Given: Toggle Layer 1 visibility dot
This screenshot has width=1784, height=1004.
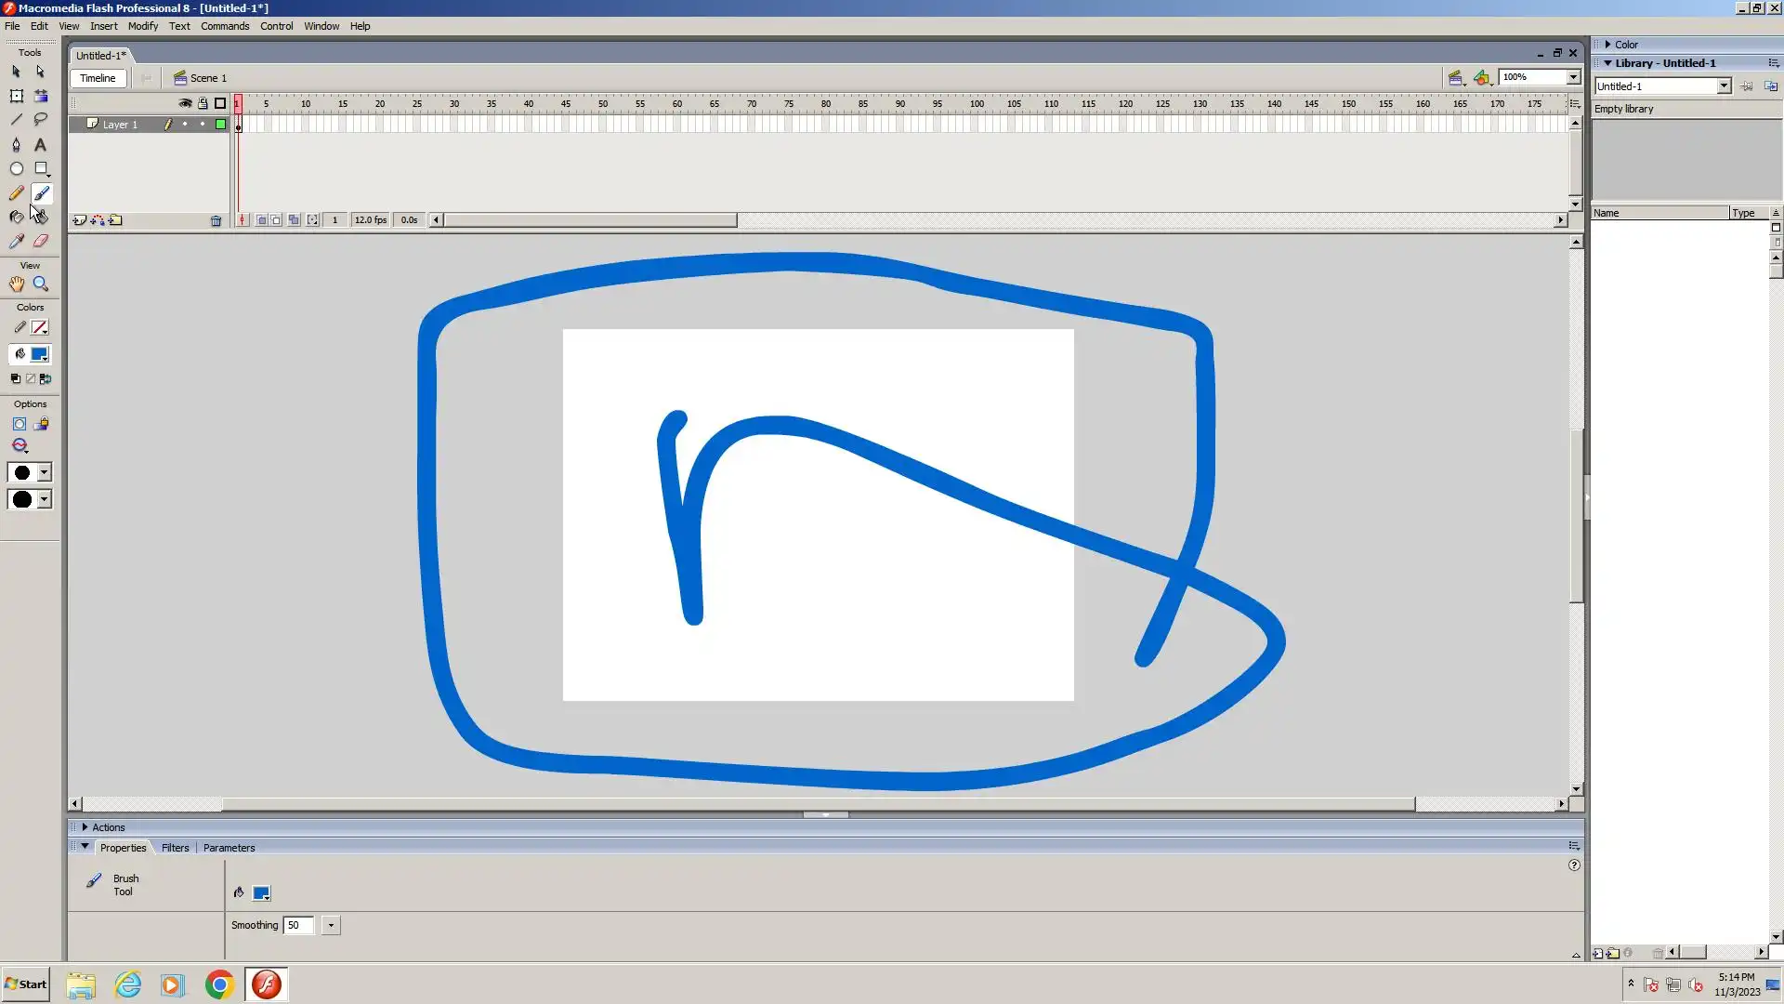Looking at the screenshot, I should click(185, 124).
